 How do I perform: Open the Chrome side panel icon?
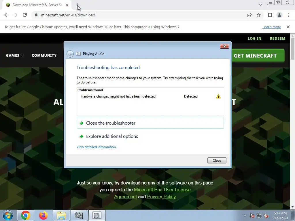(x=270, y=15)
